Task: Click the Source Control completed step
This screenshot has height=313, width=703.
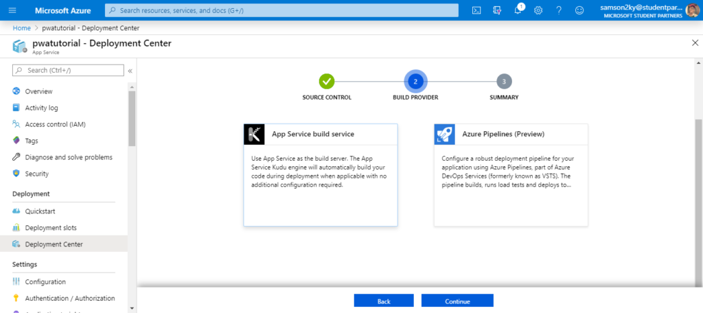Action: pyautogui.click(x=327, y=81)
